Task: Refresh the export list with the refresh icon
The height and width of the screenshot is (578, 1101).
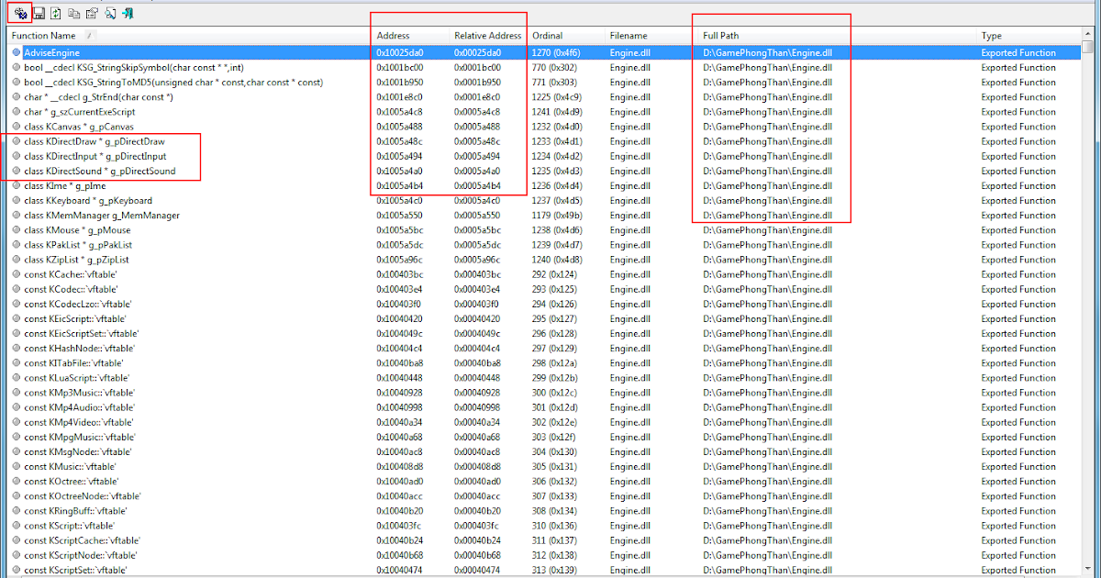Action: point(56,13)
